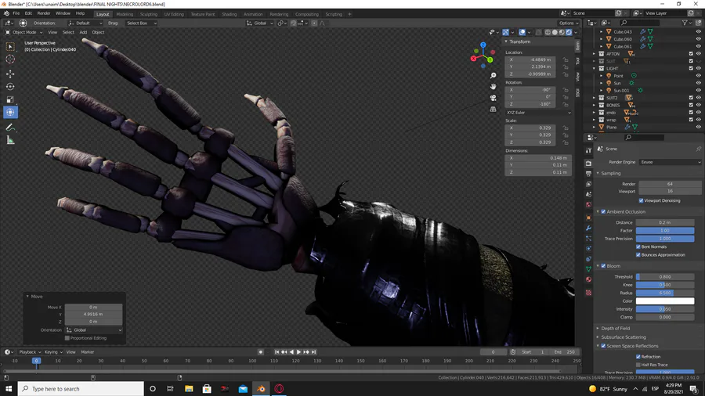Open the Modifier properties wrench tab
This screenshot has height=396, width=705.
coord(588,228)
